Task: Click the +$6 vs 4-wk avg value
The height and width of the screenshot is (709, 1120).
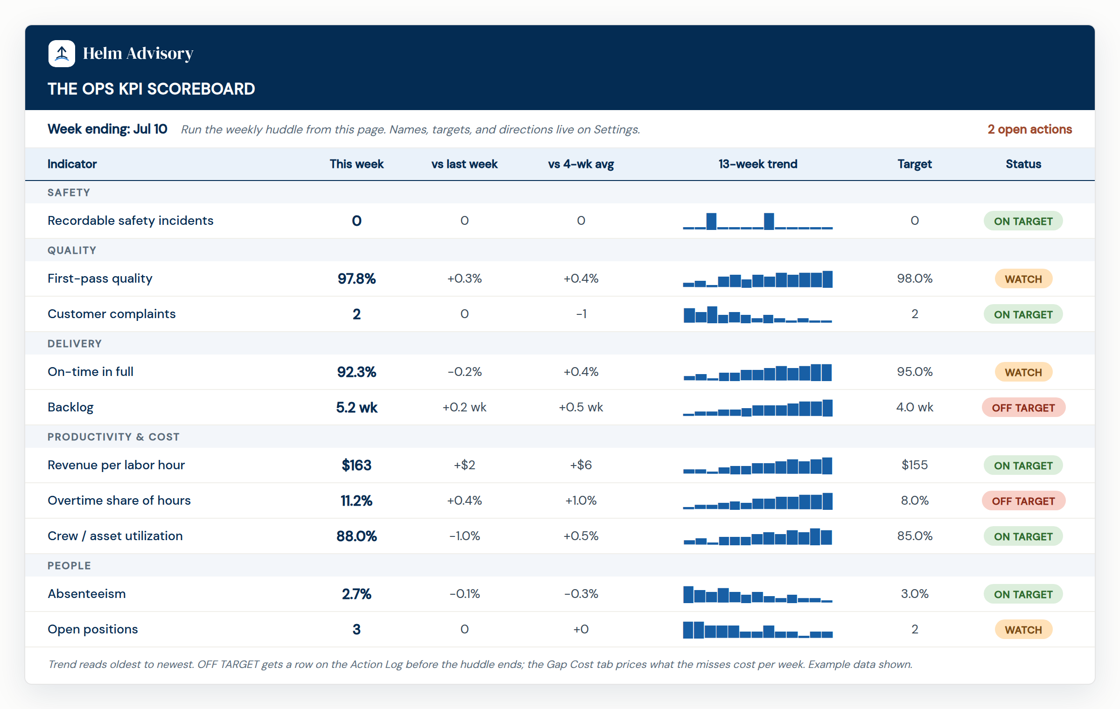Action: pos(581,465)
